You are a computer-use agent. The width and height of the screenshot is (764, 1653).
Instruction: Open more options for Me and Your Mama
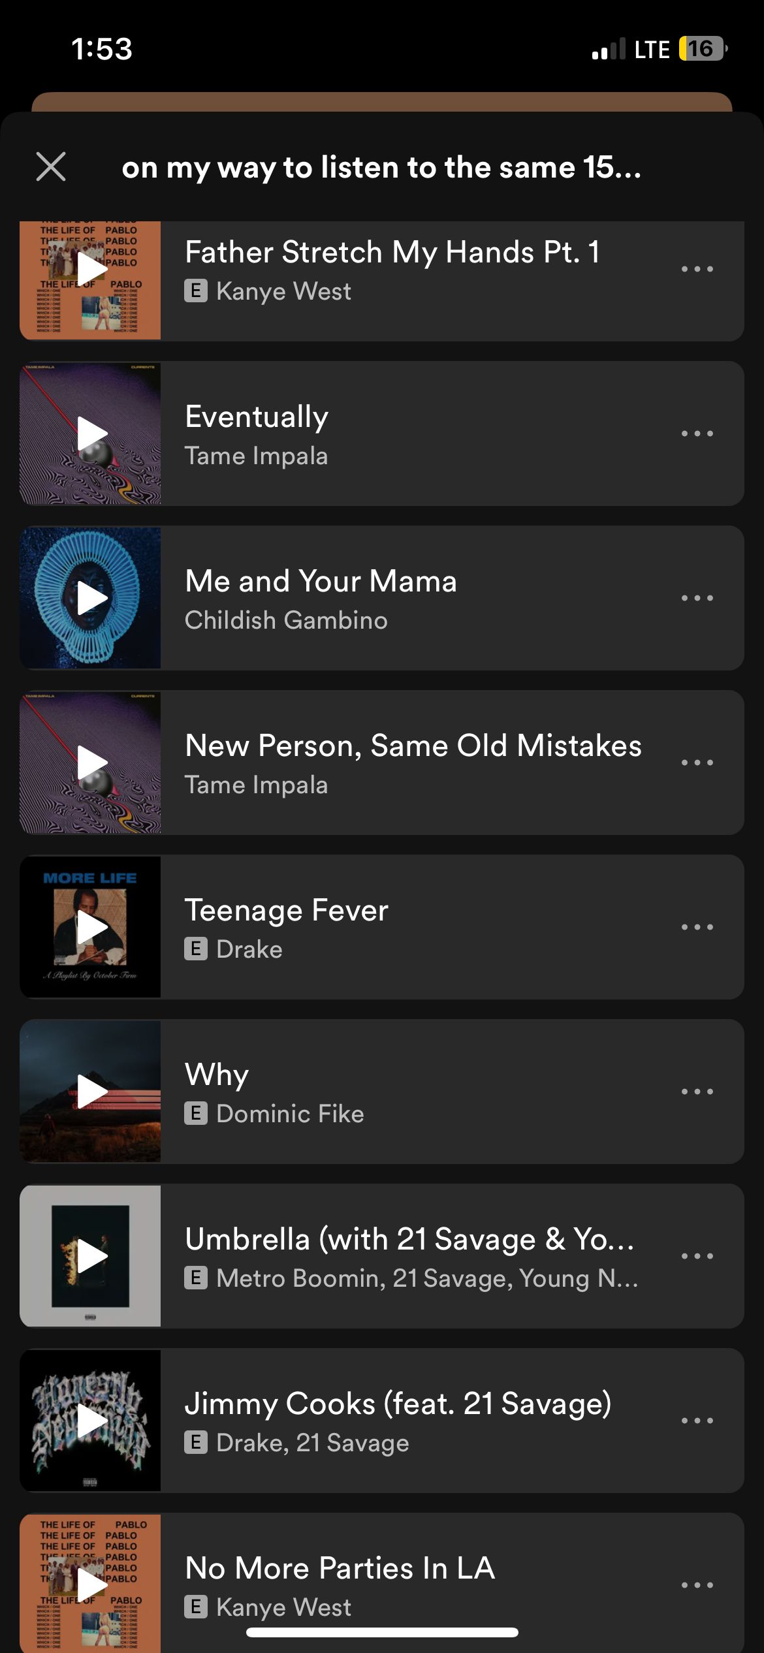pos(697,598)
